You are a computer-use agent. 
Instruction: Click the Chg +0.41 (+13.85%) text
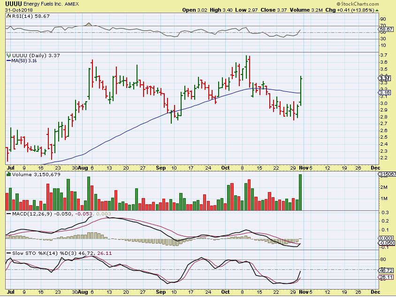tap(350, 10)
